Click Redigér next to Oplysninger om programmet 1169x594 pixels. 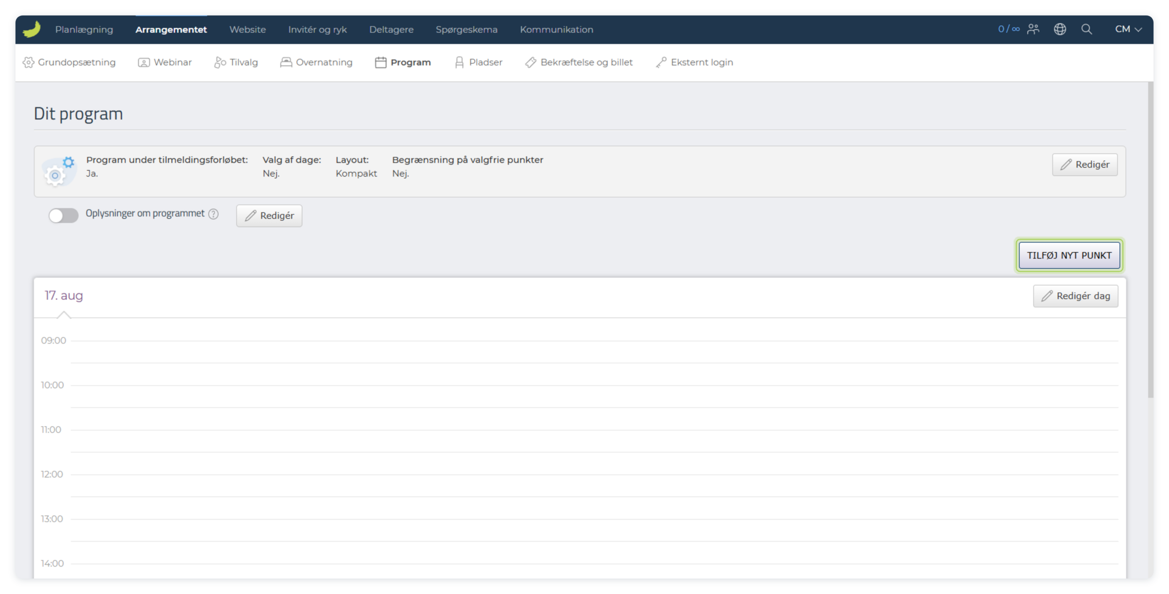point(269,215)
